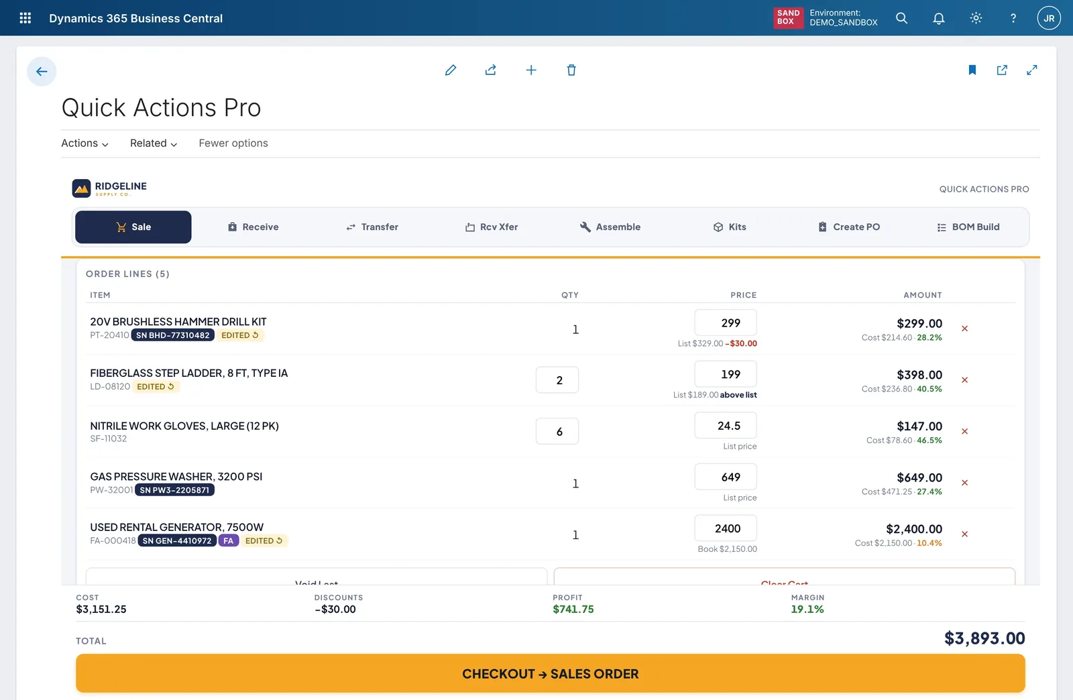This screenshot has width=1073, height=700.
Task: Click serial badge SN PW3-2205871
Action: point(174,490)
